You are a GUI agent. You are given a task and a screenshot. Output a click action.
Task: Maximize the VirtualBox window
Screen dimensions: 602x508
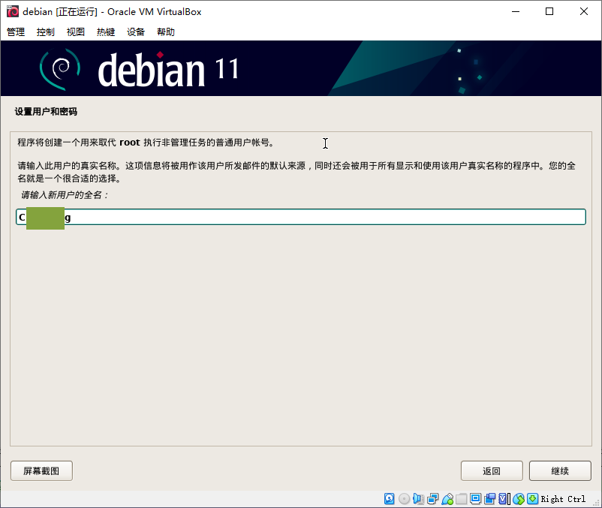tap(549, 11)
